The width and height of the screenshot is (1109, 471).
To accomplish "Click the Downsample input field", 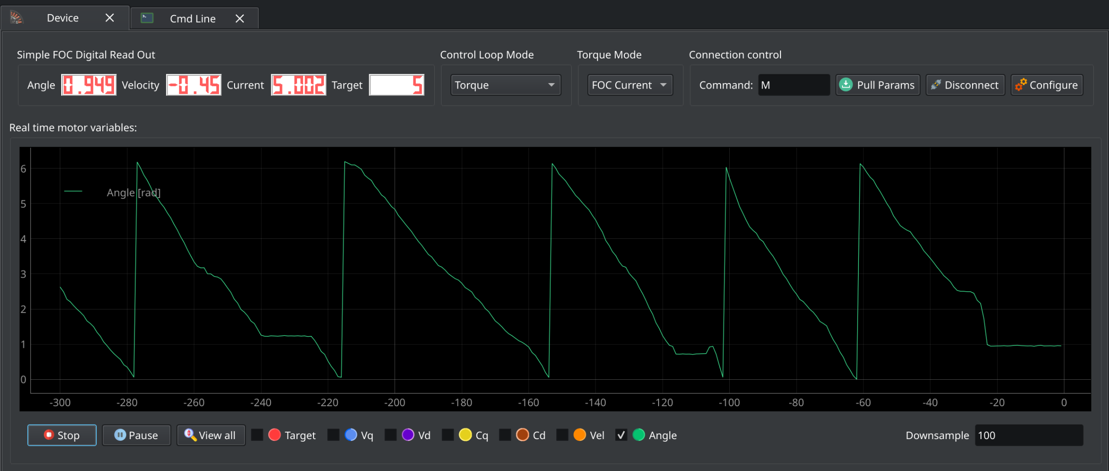I will click(x=1029, y=435).
